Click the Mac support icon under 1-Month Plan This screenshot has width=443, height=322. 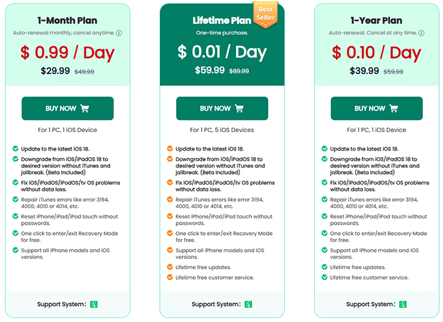click(94, 304)
